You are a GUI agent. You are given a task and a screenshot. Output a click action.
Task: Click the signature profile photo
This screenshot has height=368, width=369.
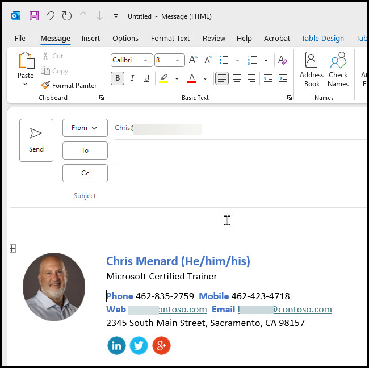click(x=54, y=287)
